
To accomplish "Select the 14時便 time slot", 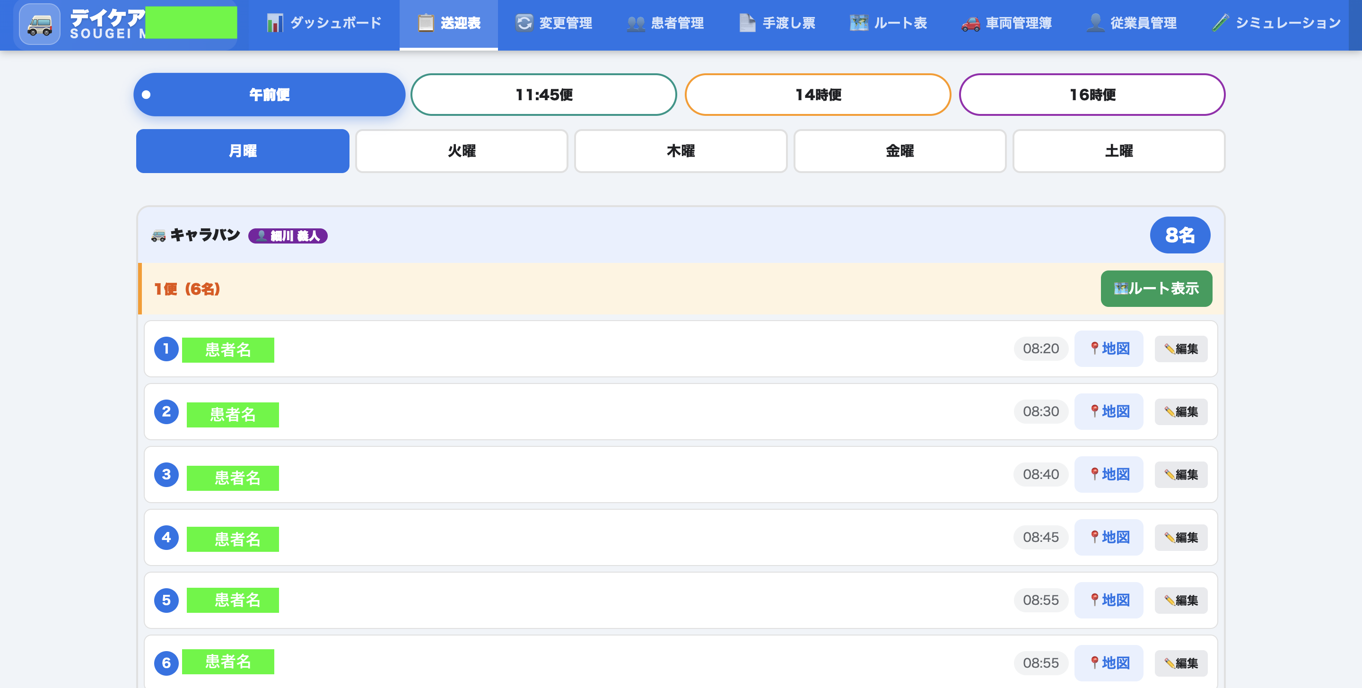I will [x=818, y=95].
